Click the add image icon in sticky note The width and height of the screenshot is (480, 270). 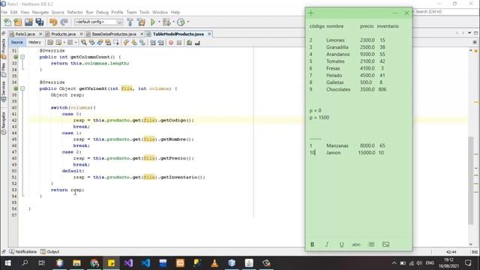pyautogui.click(x=385, y=244)
